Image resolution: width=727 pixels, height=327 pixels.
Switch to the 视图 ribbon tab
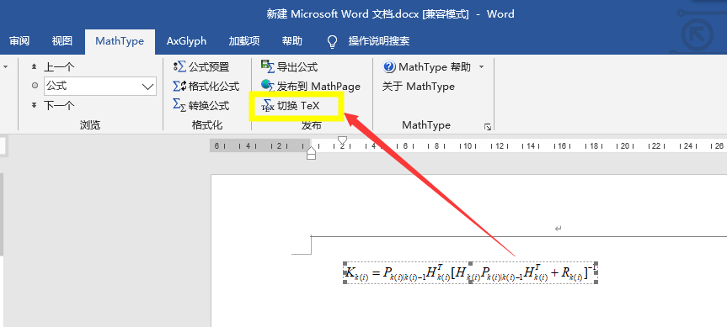[62, 41]
